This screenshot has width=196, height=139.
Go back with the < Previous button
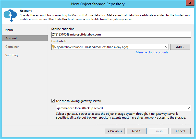(x=115, y=131)
